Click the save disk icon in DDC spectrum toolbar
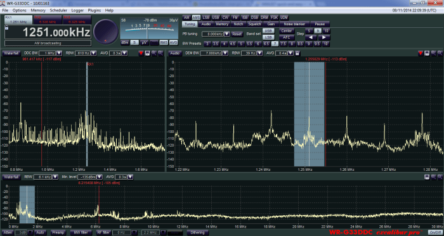The image size is (444, 236). [148, 53]
